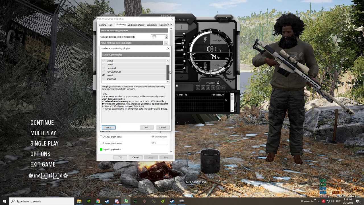Click the hardware polling period input field
Image resolution: width=364 pixels, height=205 pixels.
coord(158,37)
